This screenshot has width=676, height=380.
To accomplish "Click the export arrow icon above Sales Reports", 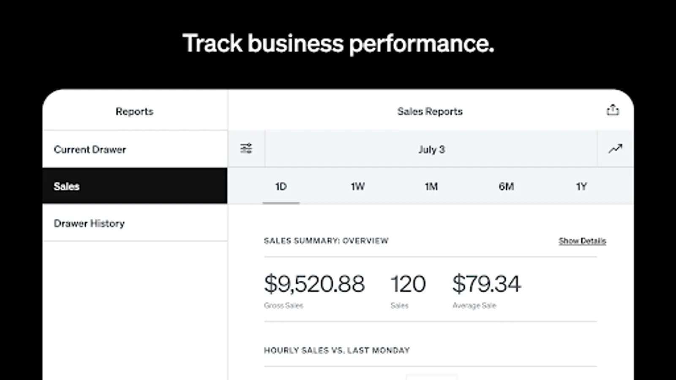I will click(x=613, y=110).
